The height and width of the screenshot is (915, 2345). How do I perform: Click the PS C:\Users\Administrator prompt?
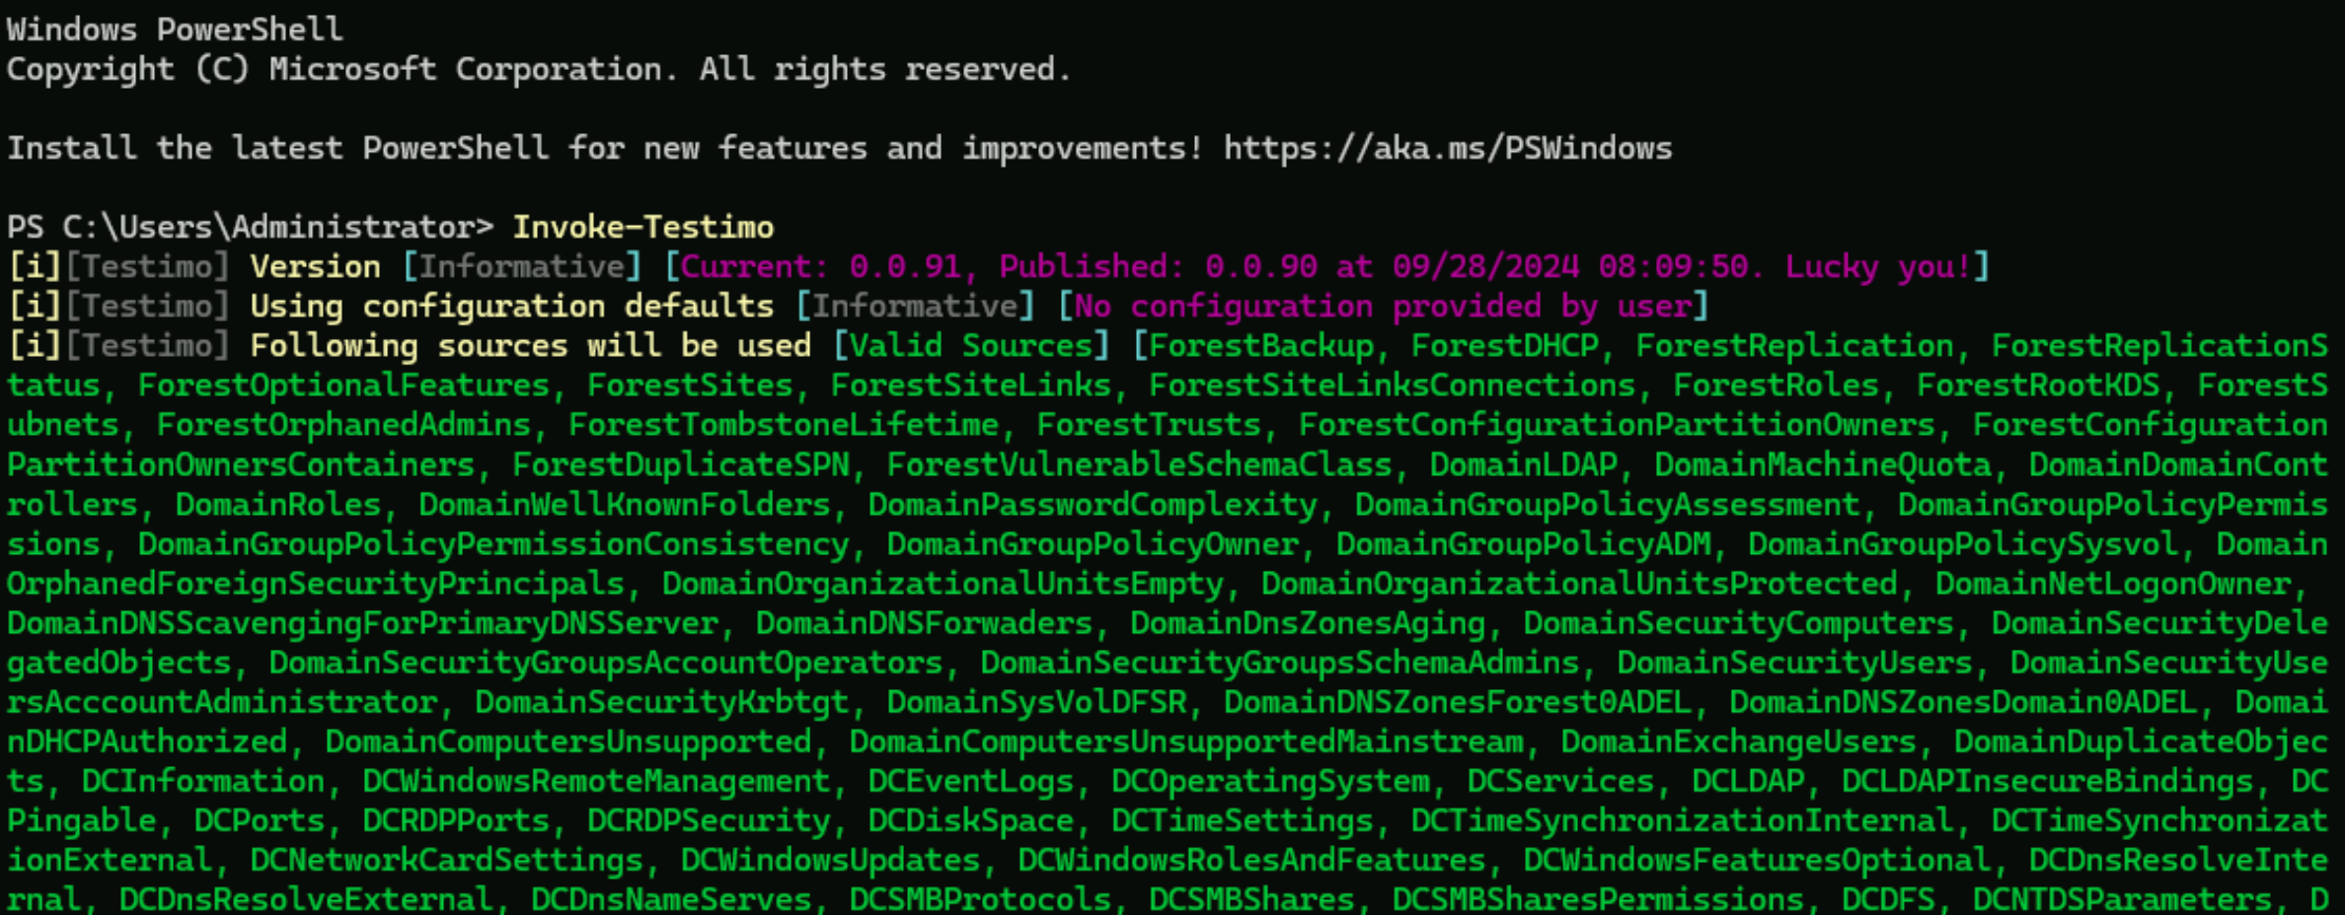[249, 228]
